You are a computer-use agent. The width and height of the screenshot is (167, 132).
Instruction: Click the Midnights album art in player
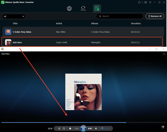click(x=83, y=92)
